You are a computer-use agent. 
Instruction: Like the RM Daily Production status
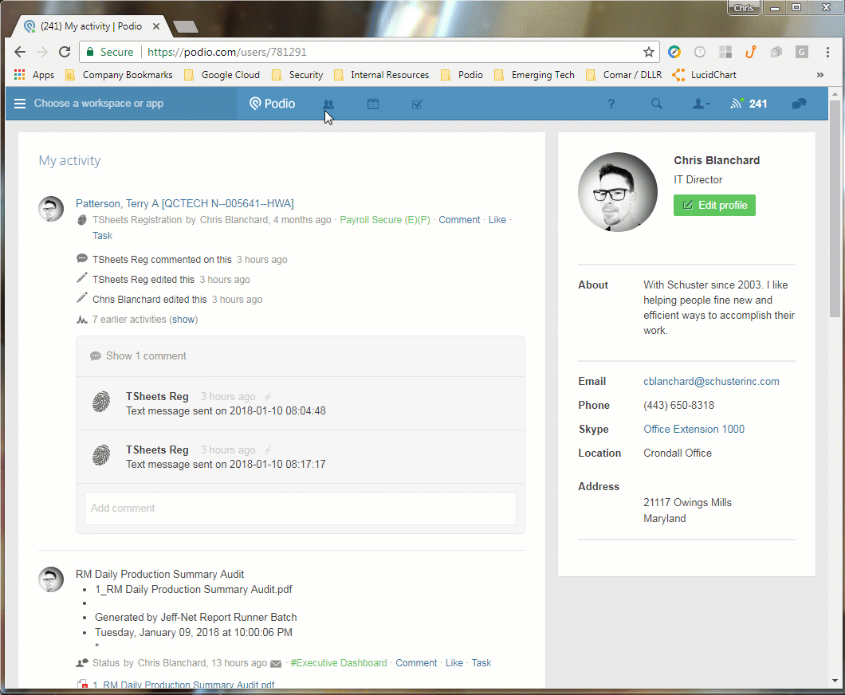coord(454,663)
